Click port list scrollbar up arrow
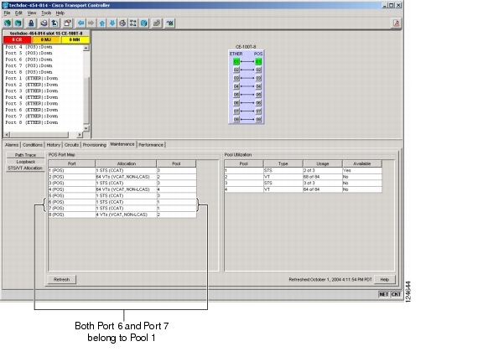 (x=86, y=48)
